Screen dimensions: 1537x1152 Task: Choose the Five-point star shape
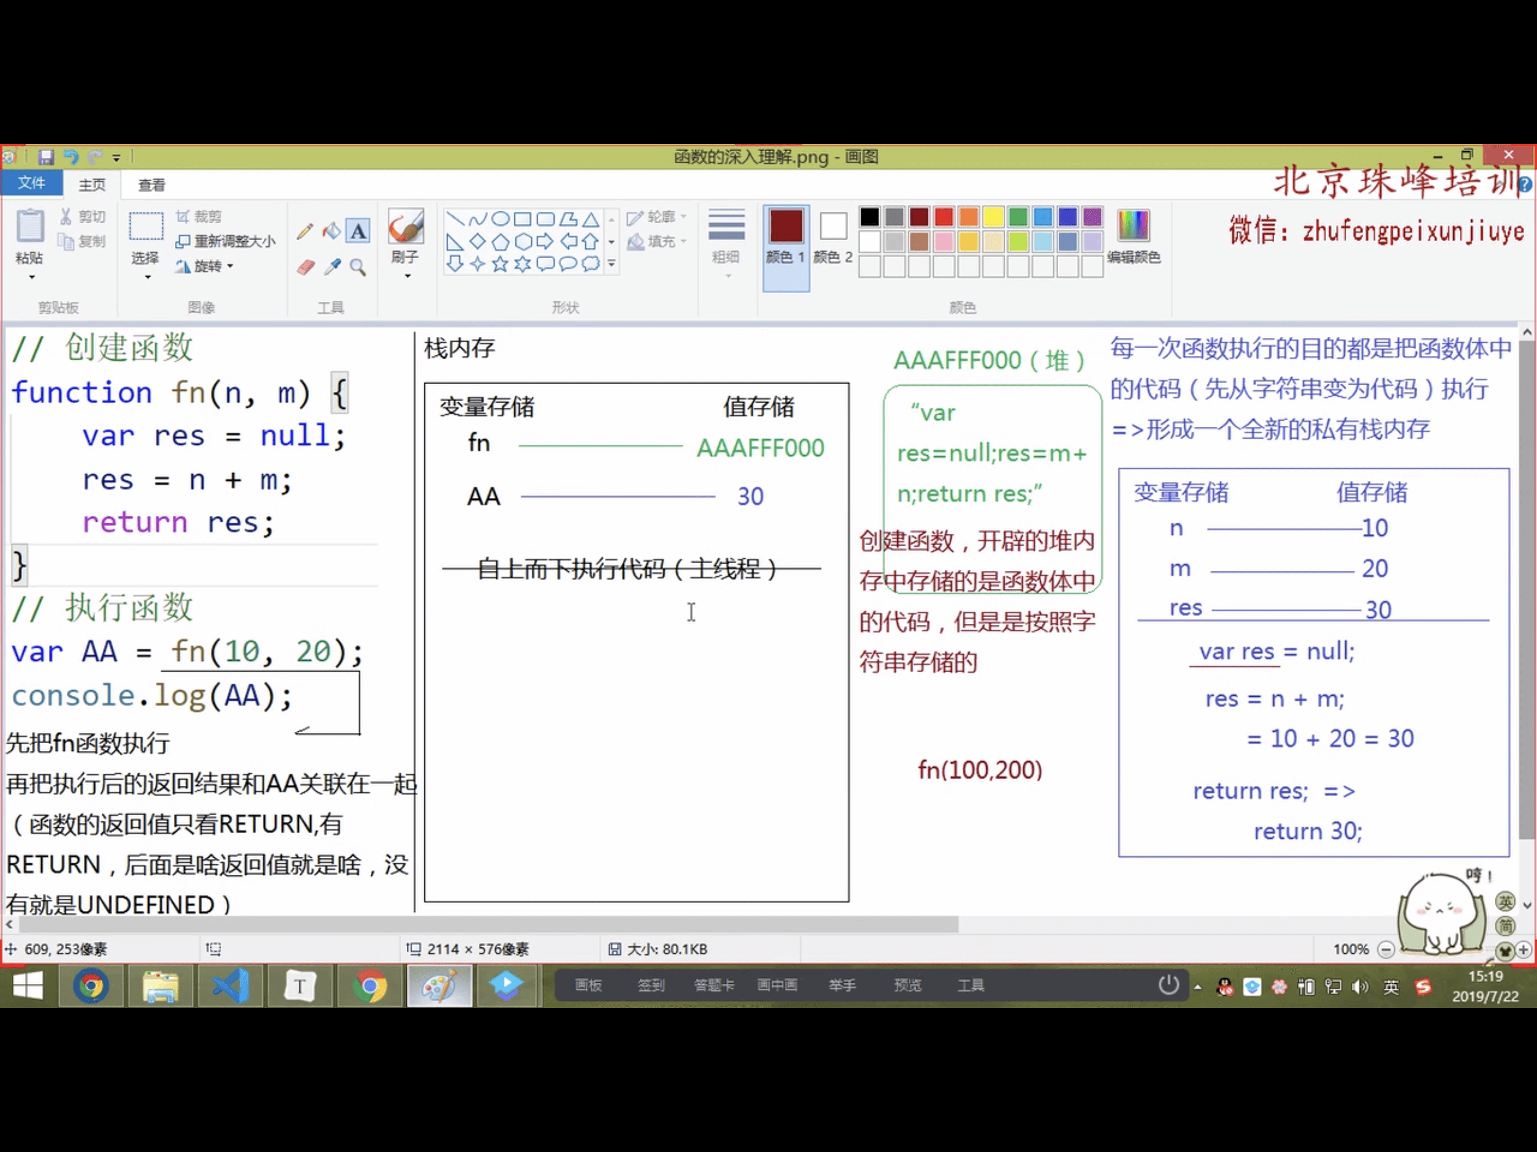click(500, 264)
